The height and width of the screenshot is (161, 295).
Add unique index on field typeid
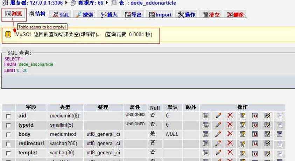click(x=255, y=125)
